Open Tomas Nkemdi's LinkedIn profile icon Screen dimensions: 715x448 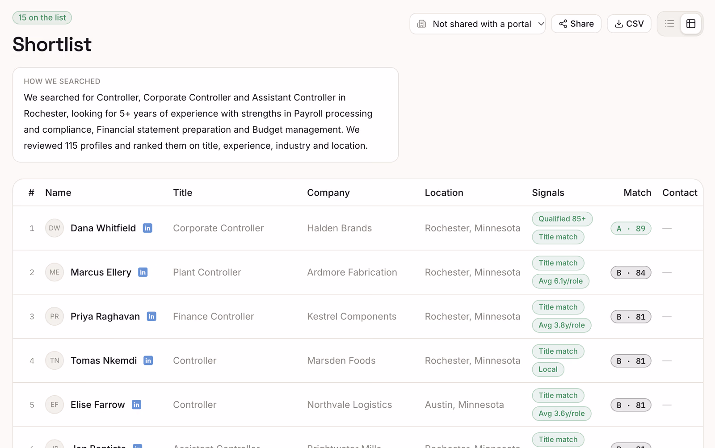click(x=148, y=360)
